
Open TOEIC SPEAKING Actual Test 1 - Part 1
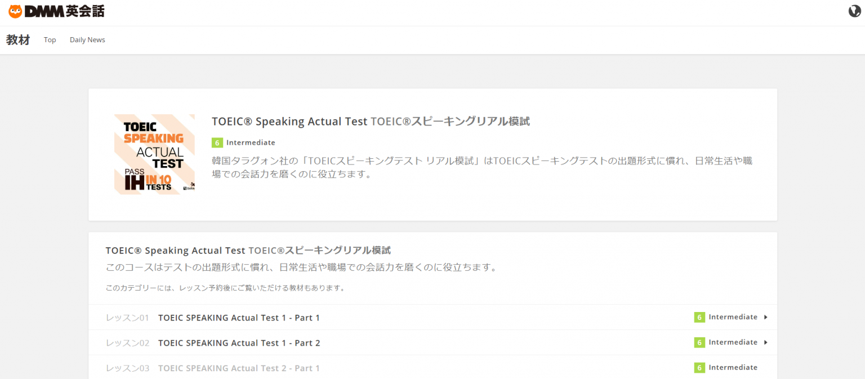[x=239, y=318]
